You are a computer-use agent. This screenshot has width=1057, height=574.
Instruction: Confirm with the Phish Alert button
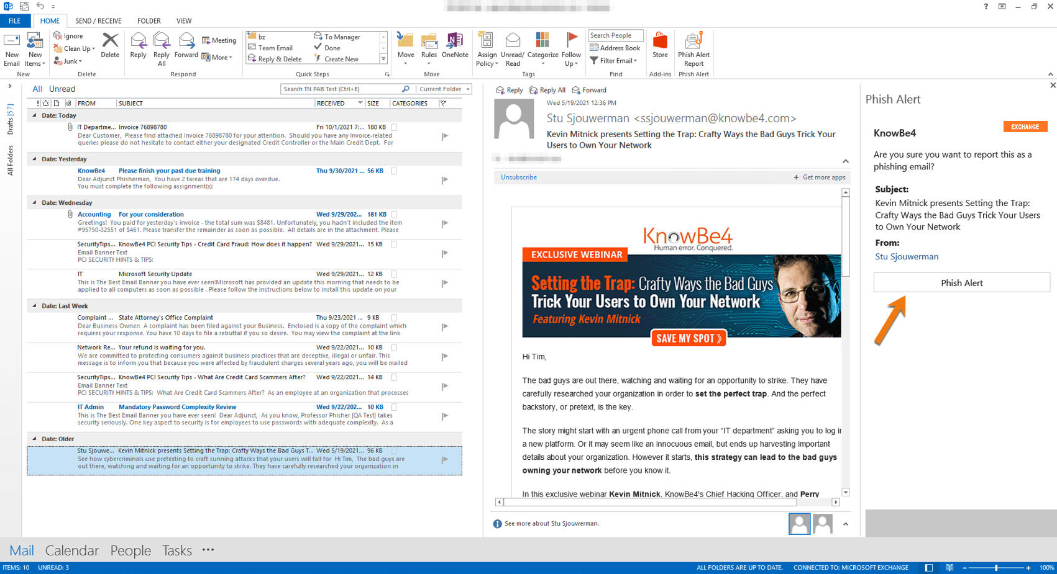[961, 282]
